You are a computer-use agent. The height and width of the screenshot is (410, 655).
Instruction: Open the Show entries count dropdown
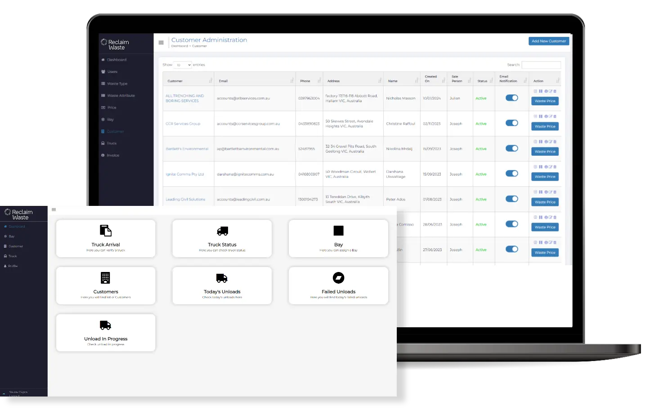tap(183, 65)
